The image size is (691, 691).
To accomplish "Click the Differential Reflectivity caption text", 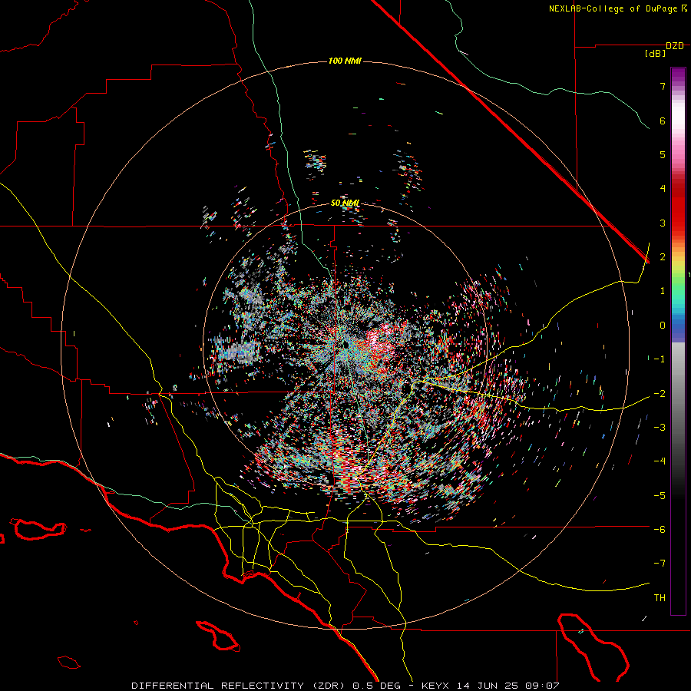I will 240,686.
